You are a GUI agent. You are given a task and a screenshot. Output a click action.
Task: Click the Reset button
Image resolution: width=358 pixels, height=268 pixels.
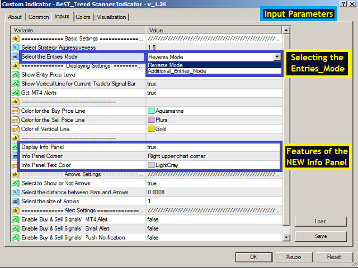coord(334,257)
